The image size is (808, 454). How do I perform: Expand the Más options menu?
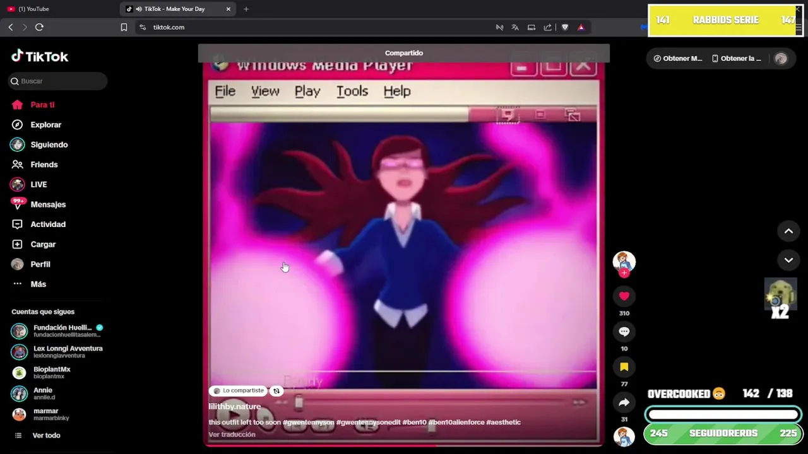click(x=30, y=284)
